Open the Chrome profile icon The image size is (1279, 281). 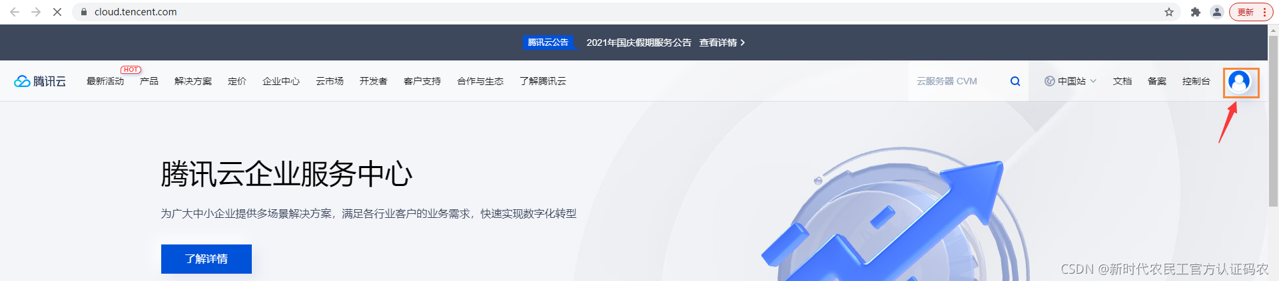(1217, 12)
